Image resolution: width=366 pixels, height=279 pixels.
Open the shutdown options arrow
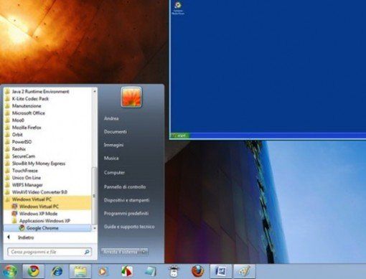point(144,252)
